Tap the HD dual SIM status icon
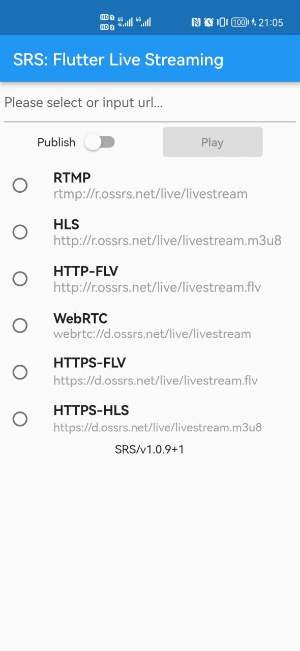The image size is (300, 651). pos(107,22)
